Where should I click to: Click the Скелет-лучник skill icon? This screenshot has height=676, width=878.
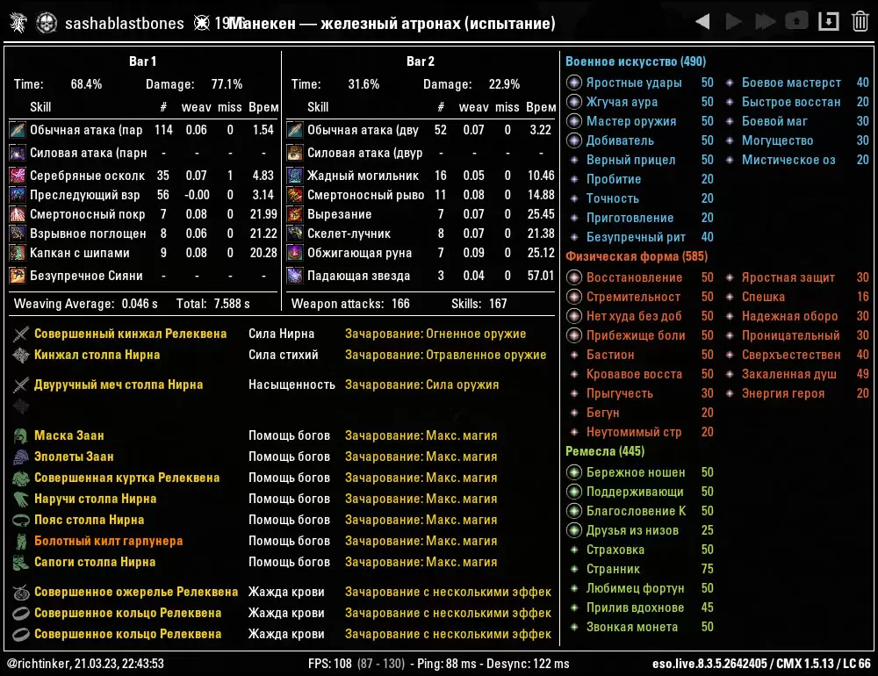294,234
